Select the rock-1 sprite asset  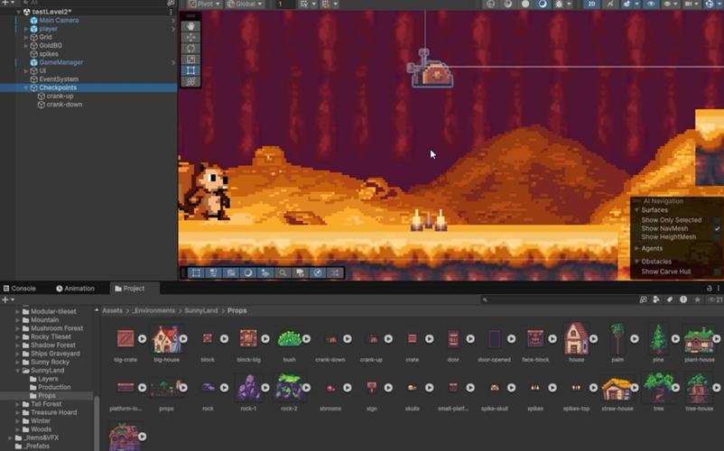248,387
